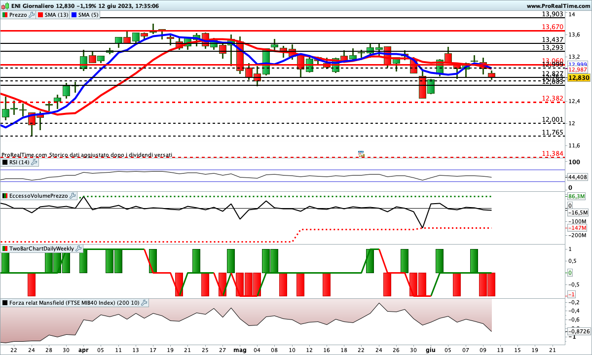Image resolution: width=592 pixels, height=355 pixels.
Task: Open www.ProRealTime.com link at top right
Action: pos(558,6)
